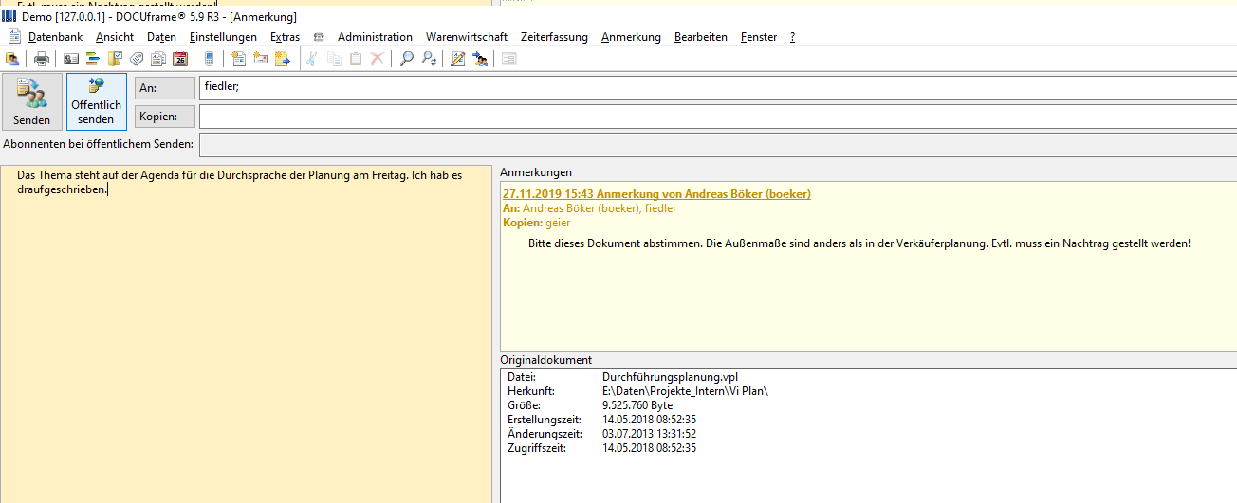Click the An field containing fiedler;
The height and width of the screenshot is (503, 1237).
718,88
